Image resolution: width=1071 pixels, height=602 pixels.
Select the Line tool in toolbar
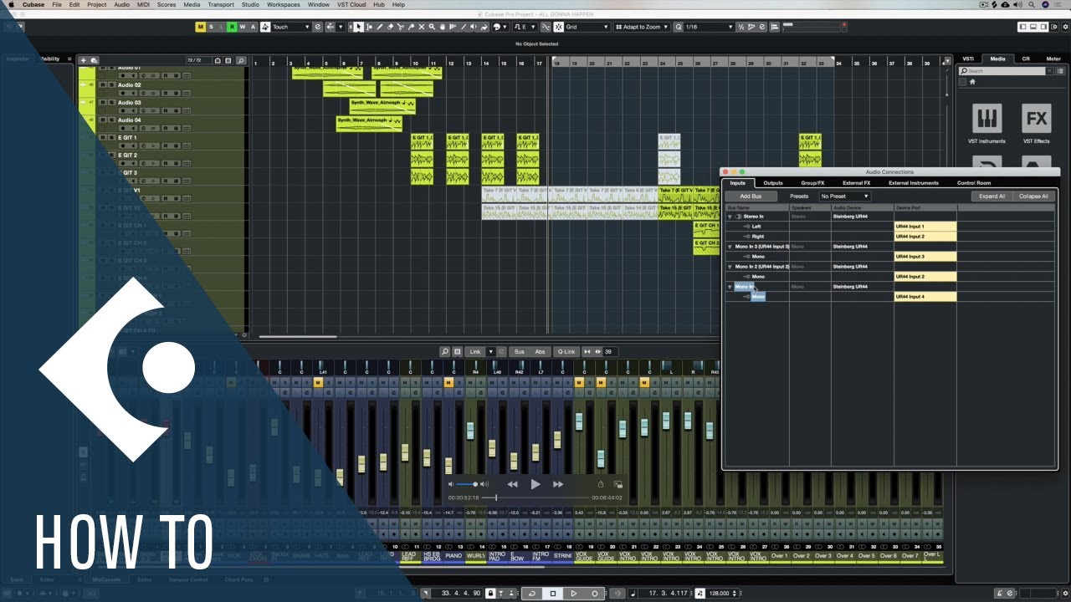click(464, 27)
